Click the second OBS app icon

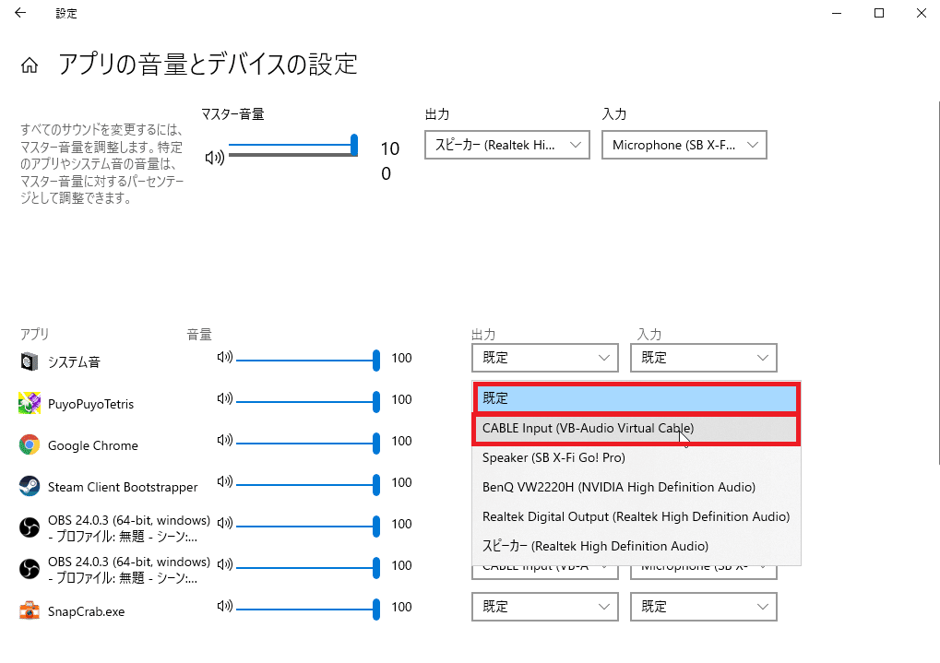pyautogui.click(x=30, y=569)
